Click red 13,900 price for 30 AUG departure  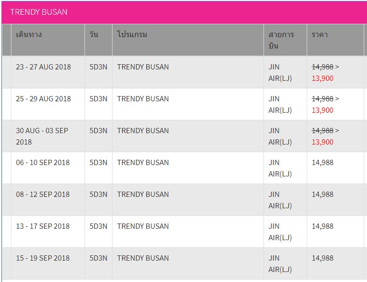coord(322,142)
